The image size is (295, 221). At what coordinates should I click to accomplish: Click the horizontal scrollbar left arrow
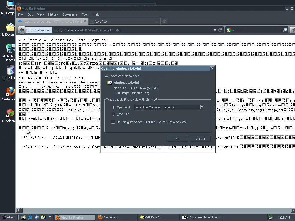click(18, 210)
